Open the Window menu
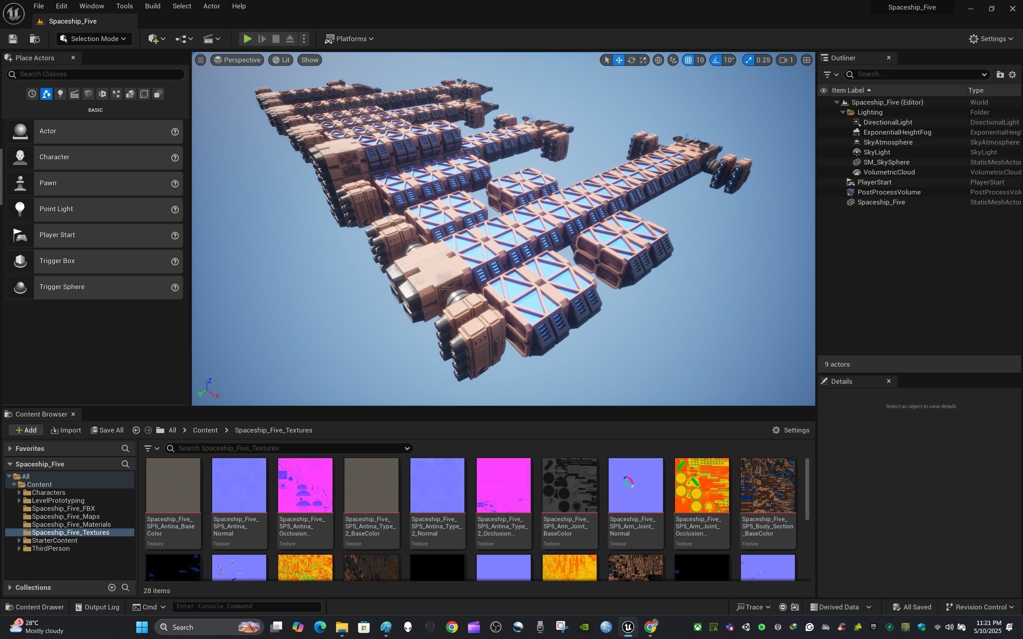Screen dimensions: 1023x639 [x=92, y=6]
